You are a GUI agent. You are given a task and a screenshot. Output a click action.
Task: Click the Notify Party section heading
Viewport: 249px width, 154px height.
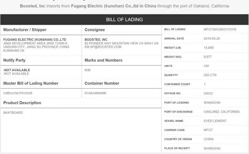[14, 60]
